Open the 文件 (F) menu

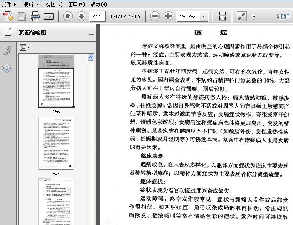click(10, 4)
